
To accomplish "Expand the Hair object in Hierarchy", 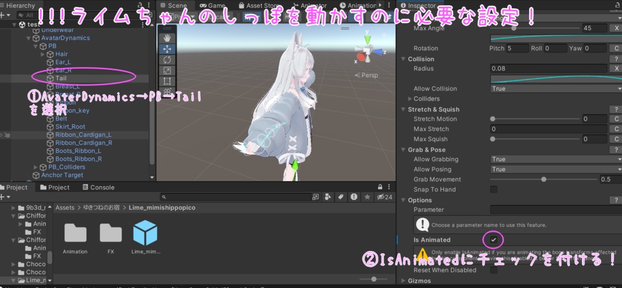I will [x=43, y=55].
